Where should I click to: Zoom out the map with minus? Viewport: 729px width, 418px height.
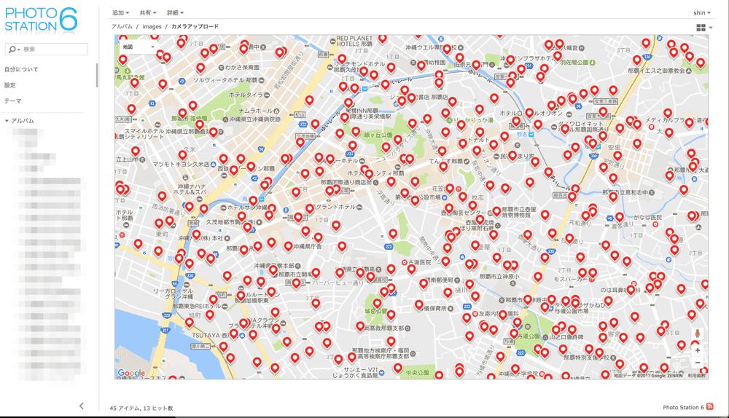pyautogui.click(x=698, y=363)
